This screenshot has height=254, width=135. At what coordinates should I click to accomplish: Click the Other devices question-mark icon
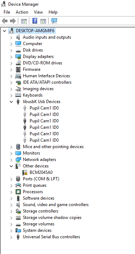[18, 166]
